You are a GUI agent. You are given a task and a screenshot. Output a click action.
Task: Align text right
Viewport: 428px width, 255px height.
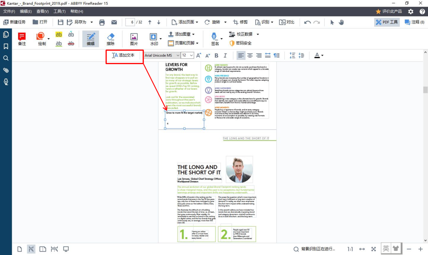coord(259,55)
